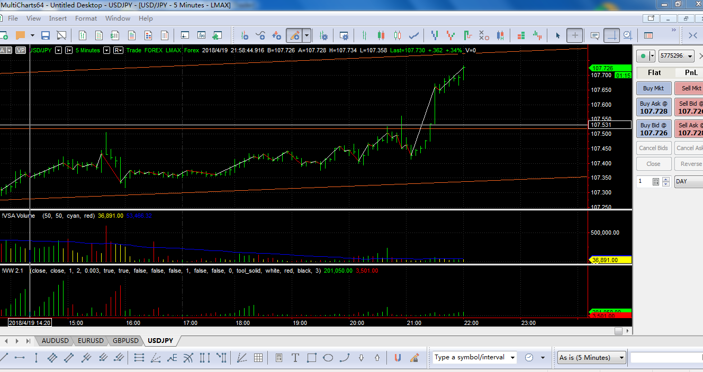Switch to the GBPUSD tab
Screen dimensions: 703x372
click(x=125, y=341)
